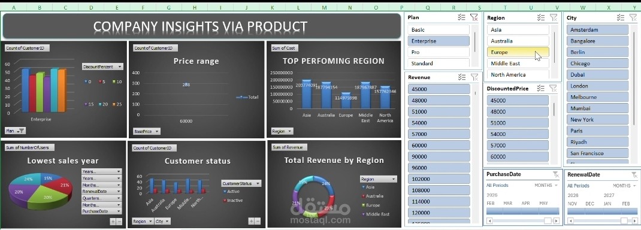Screen dimensions: 641x230
Task: Clear filter on Plan slicer
Action: pos(474,17)
